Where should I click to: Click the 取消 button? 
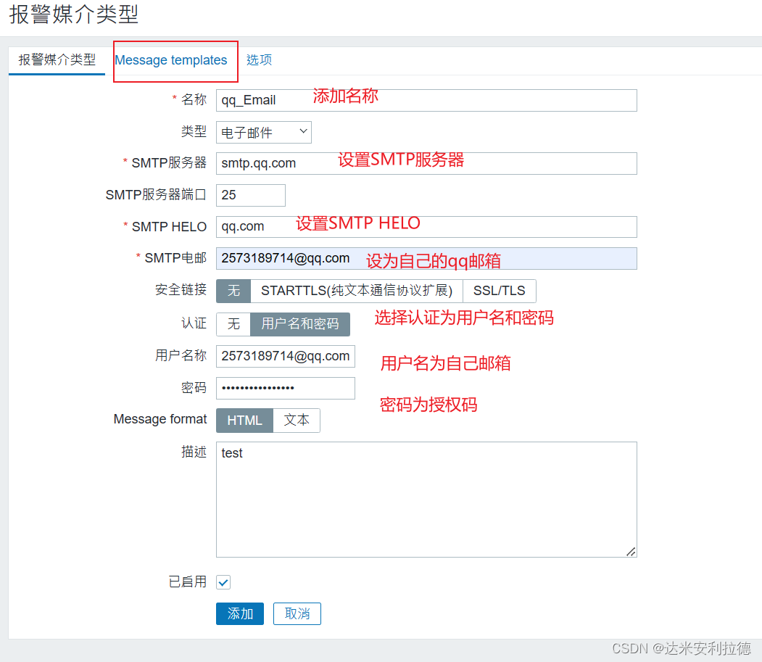coord(297,614)
